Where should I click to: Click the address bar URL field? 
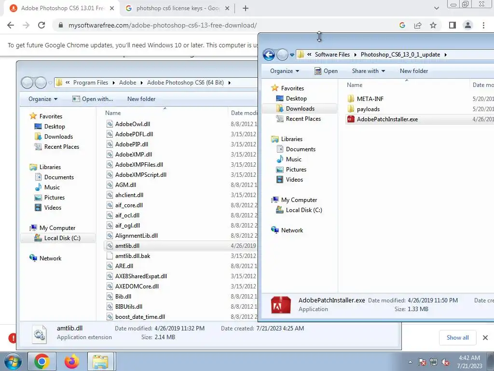162,25
